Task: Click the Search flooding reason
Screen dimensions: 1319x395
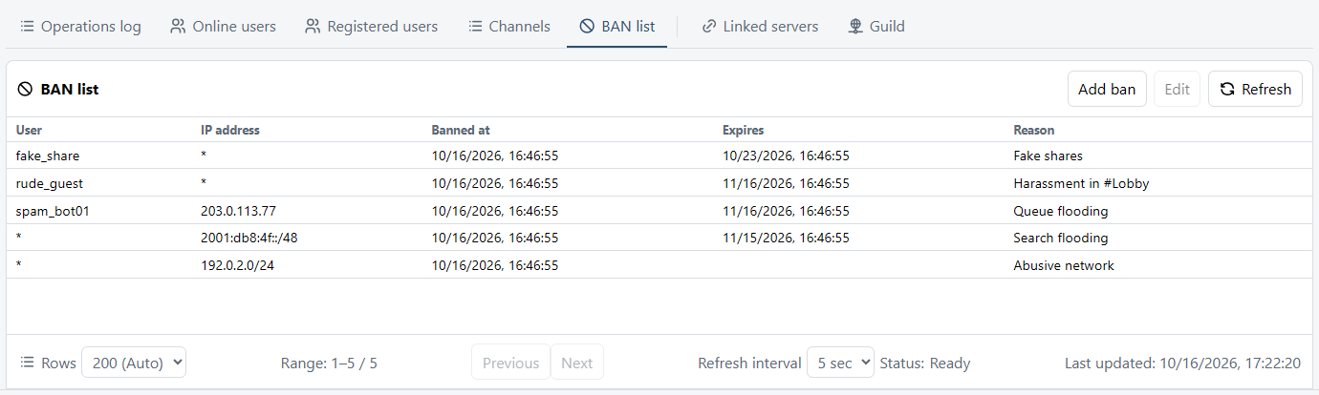Action: (x=1060, y=238)
